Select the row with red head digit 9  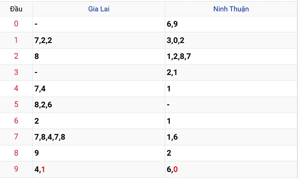point(149,169)
